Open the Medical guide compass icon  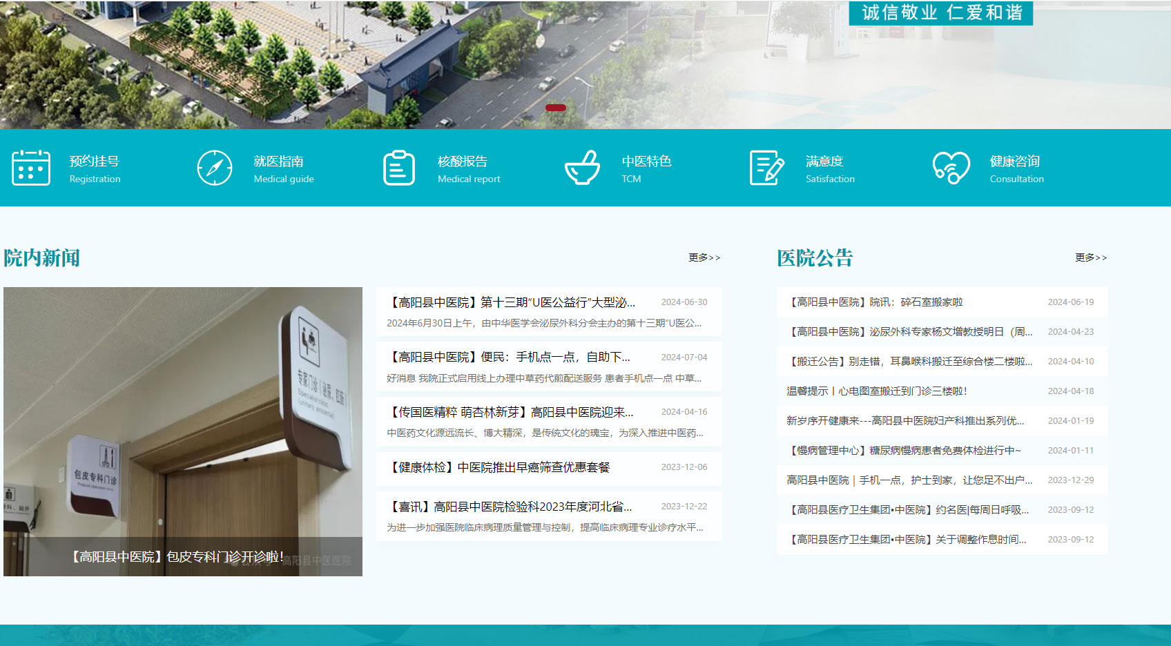215,168
